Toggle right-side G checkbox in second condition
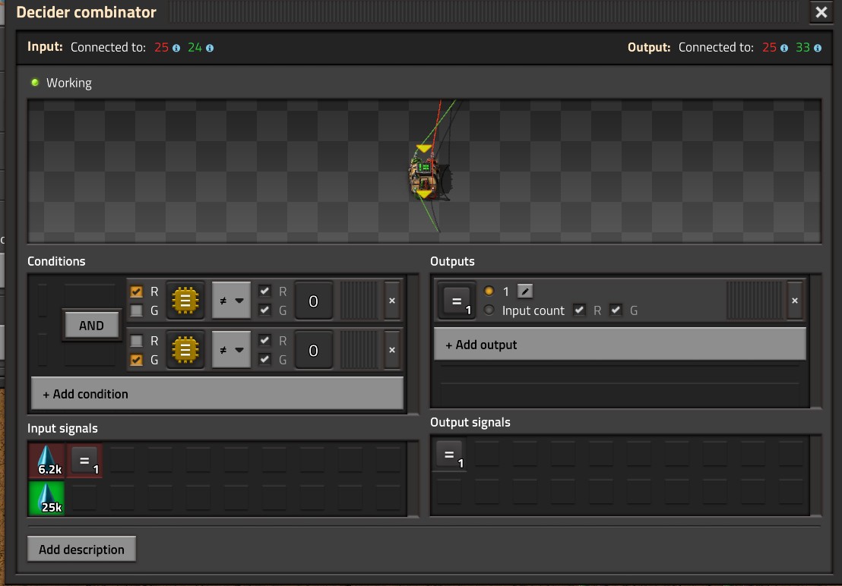Image resolution: width=842 pixels, height=586 pixels. (x=264, y=359)
